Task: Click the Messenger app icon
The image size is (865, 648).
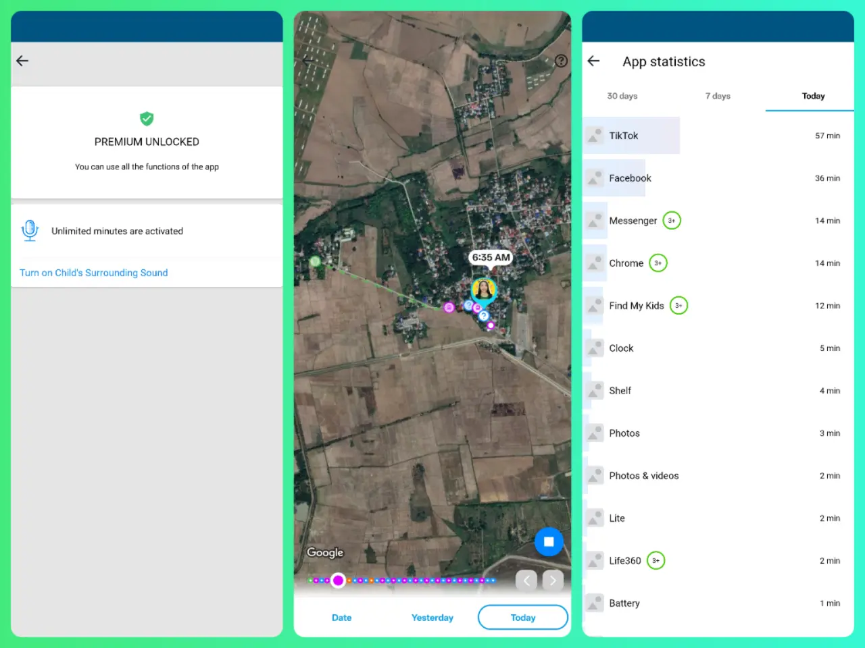Action: [595, 221]
